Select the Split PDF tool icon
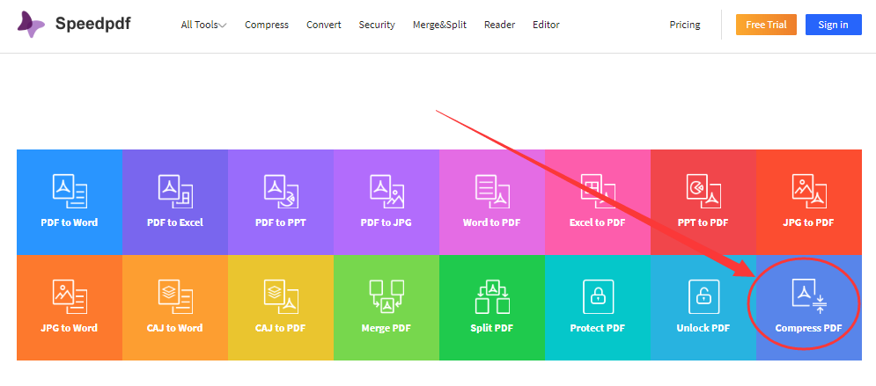 (492, 296)
